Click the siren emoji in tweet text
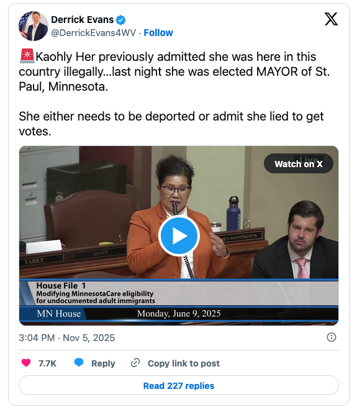This screenshot has width=357, height=410. (27, 56)
